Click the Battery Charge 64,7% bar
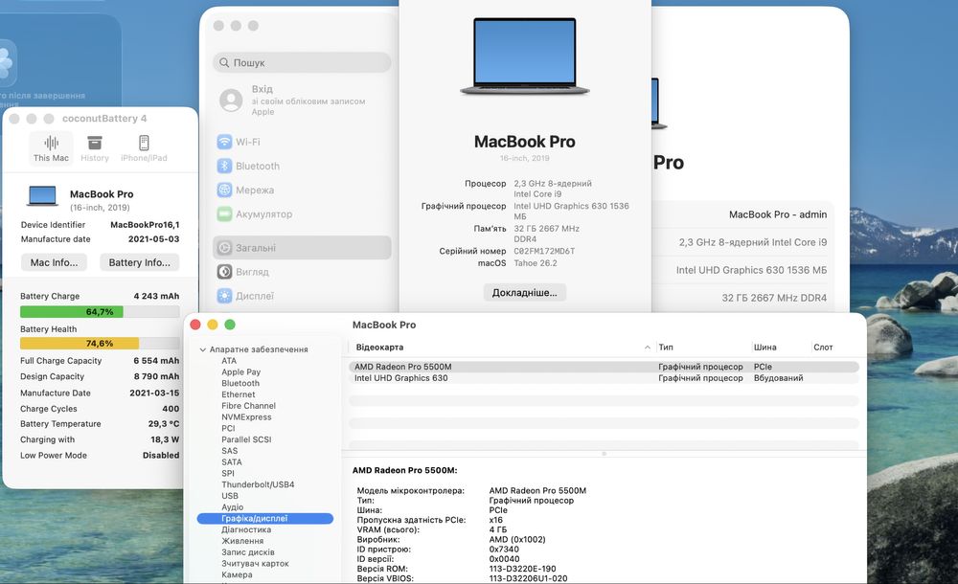Screen dimensions: 958x584 (x=100, y=311)
